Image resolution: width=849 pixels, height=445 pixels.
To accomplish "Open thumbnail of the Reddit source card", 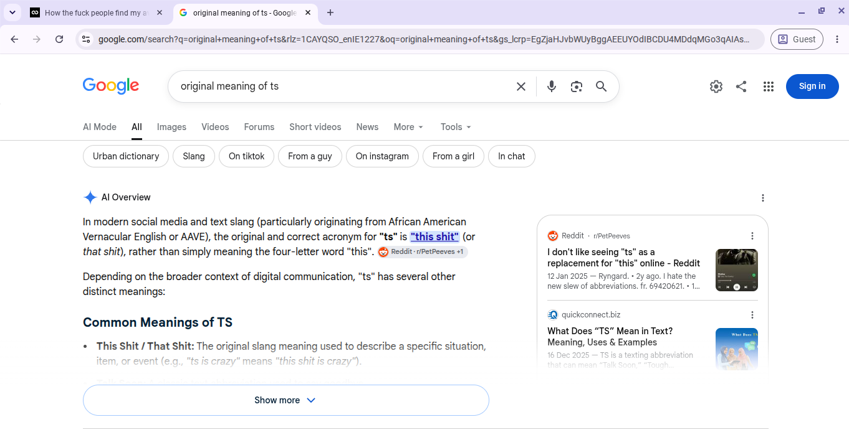I will (737, 270).
